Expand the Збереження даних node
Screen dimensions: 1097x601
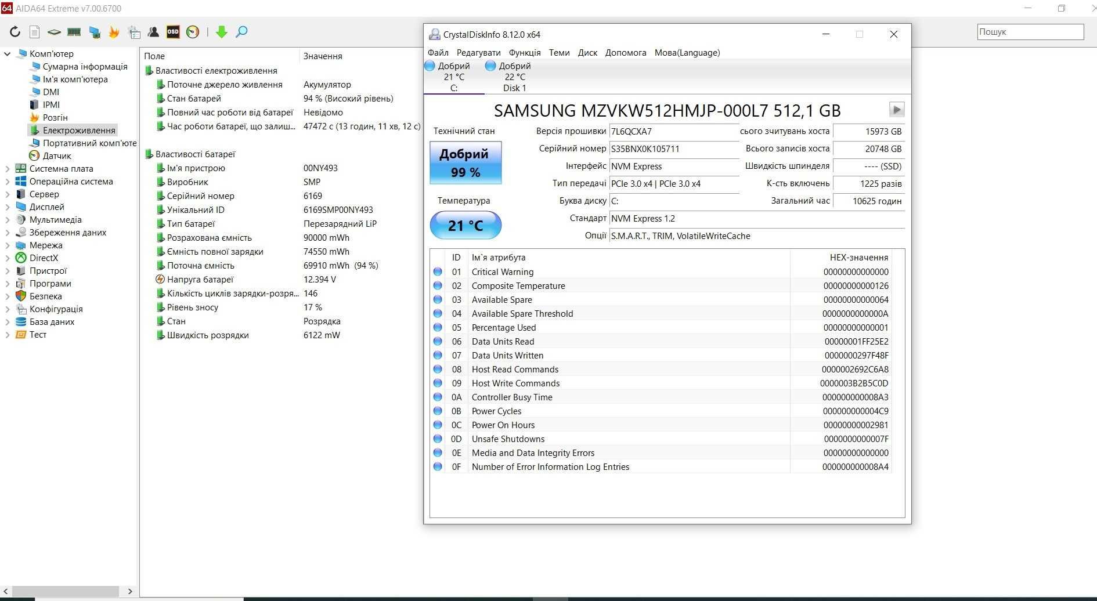7,232
